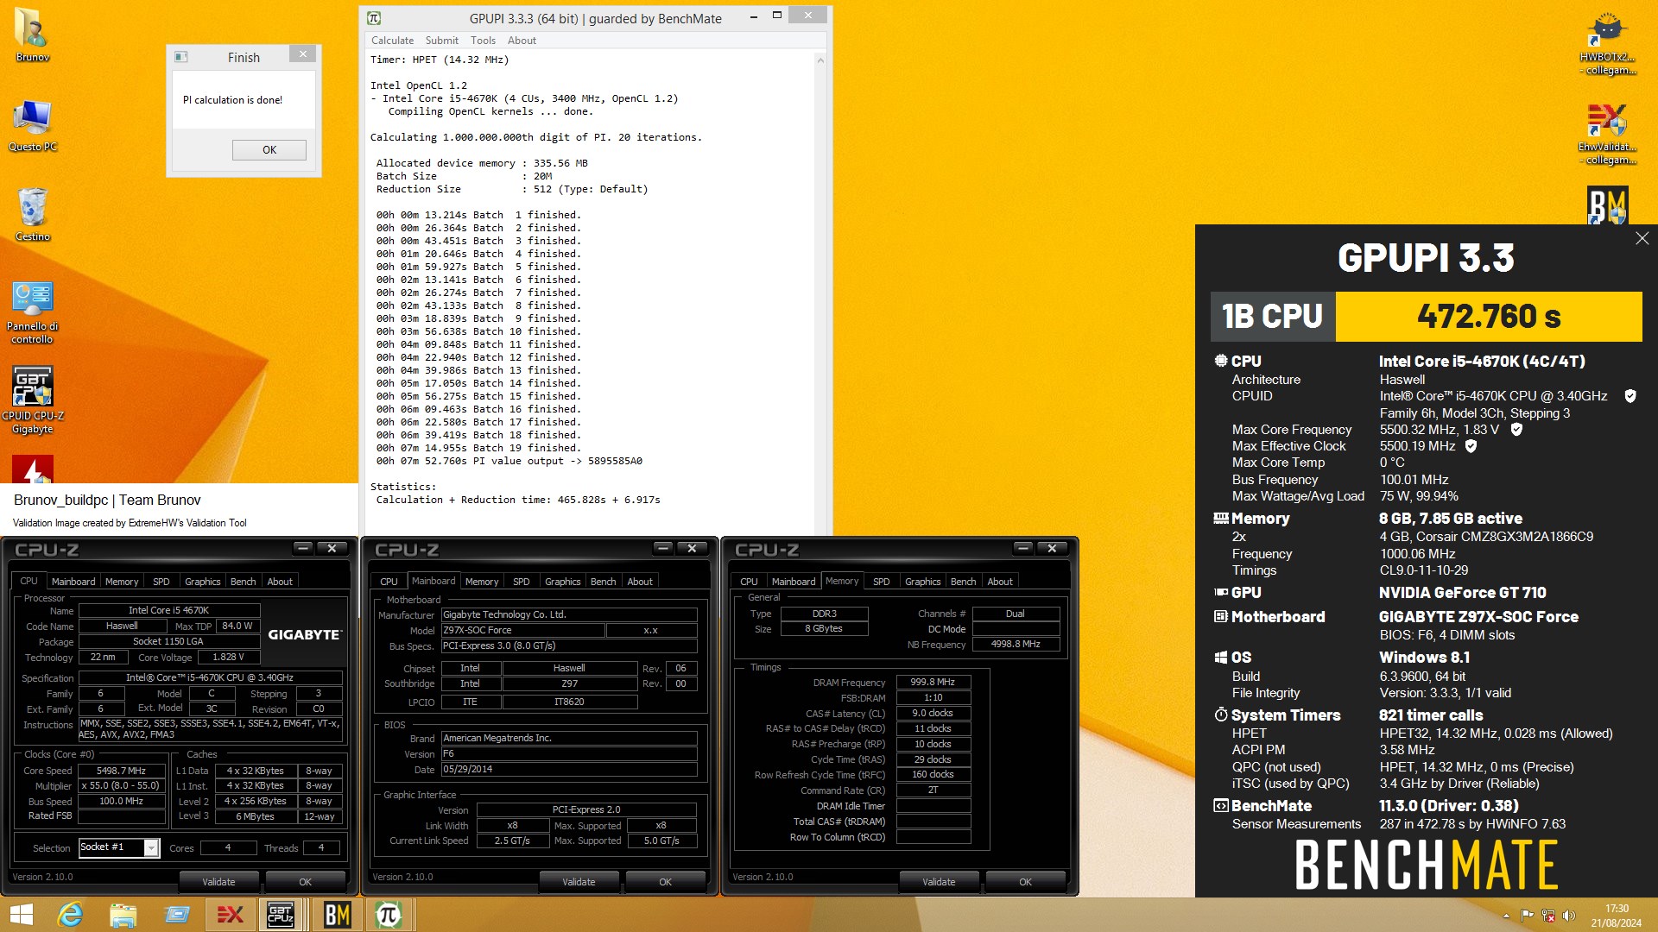
Task: Open EhwValidat collegamento desktop shortcut
Action: (x=1607, y=134)
